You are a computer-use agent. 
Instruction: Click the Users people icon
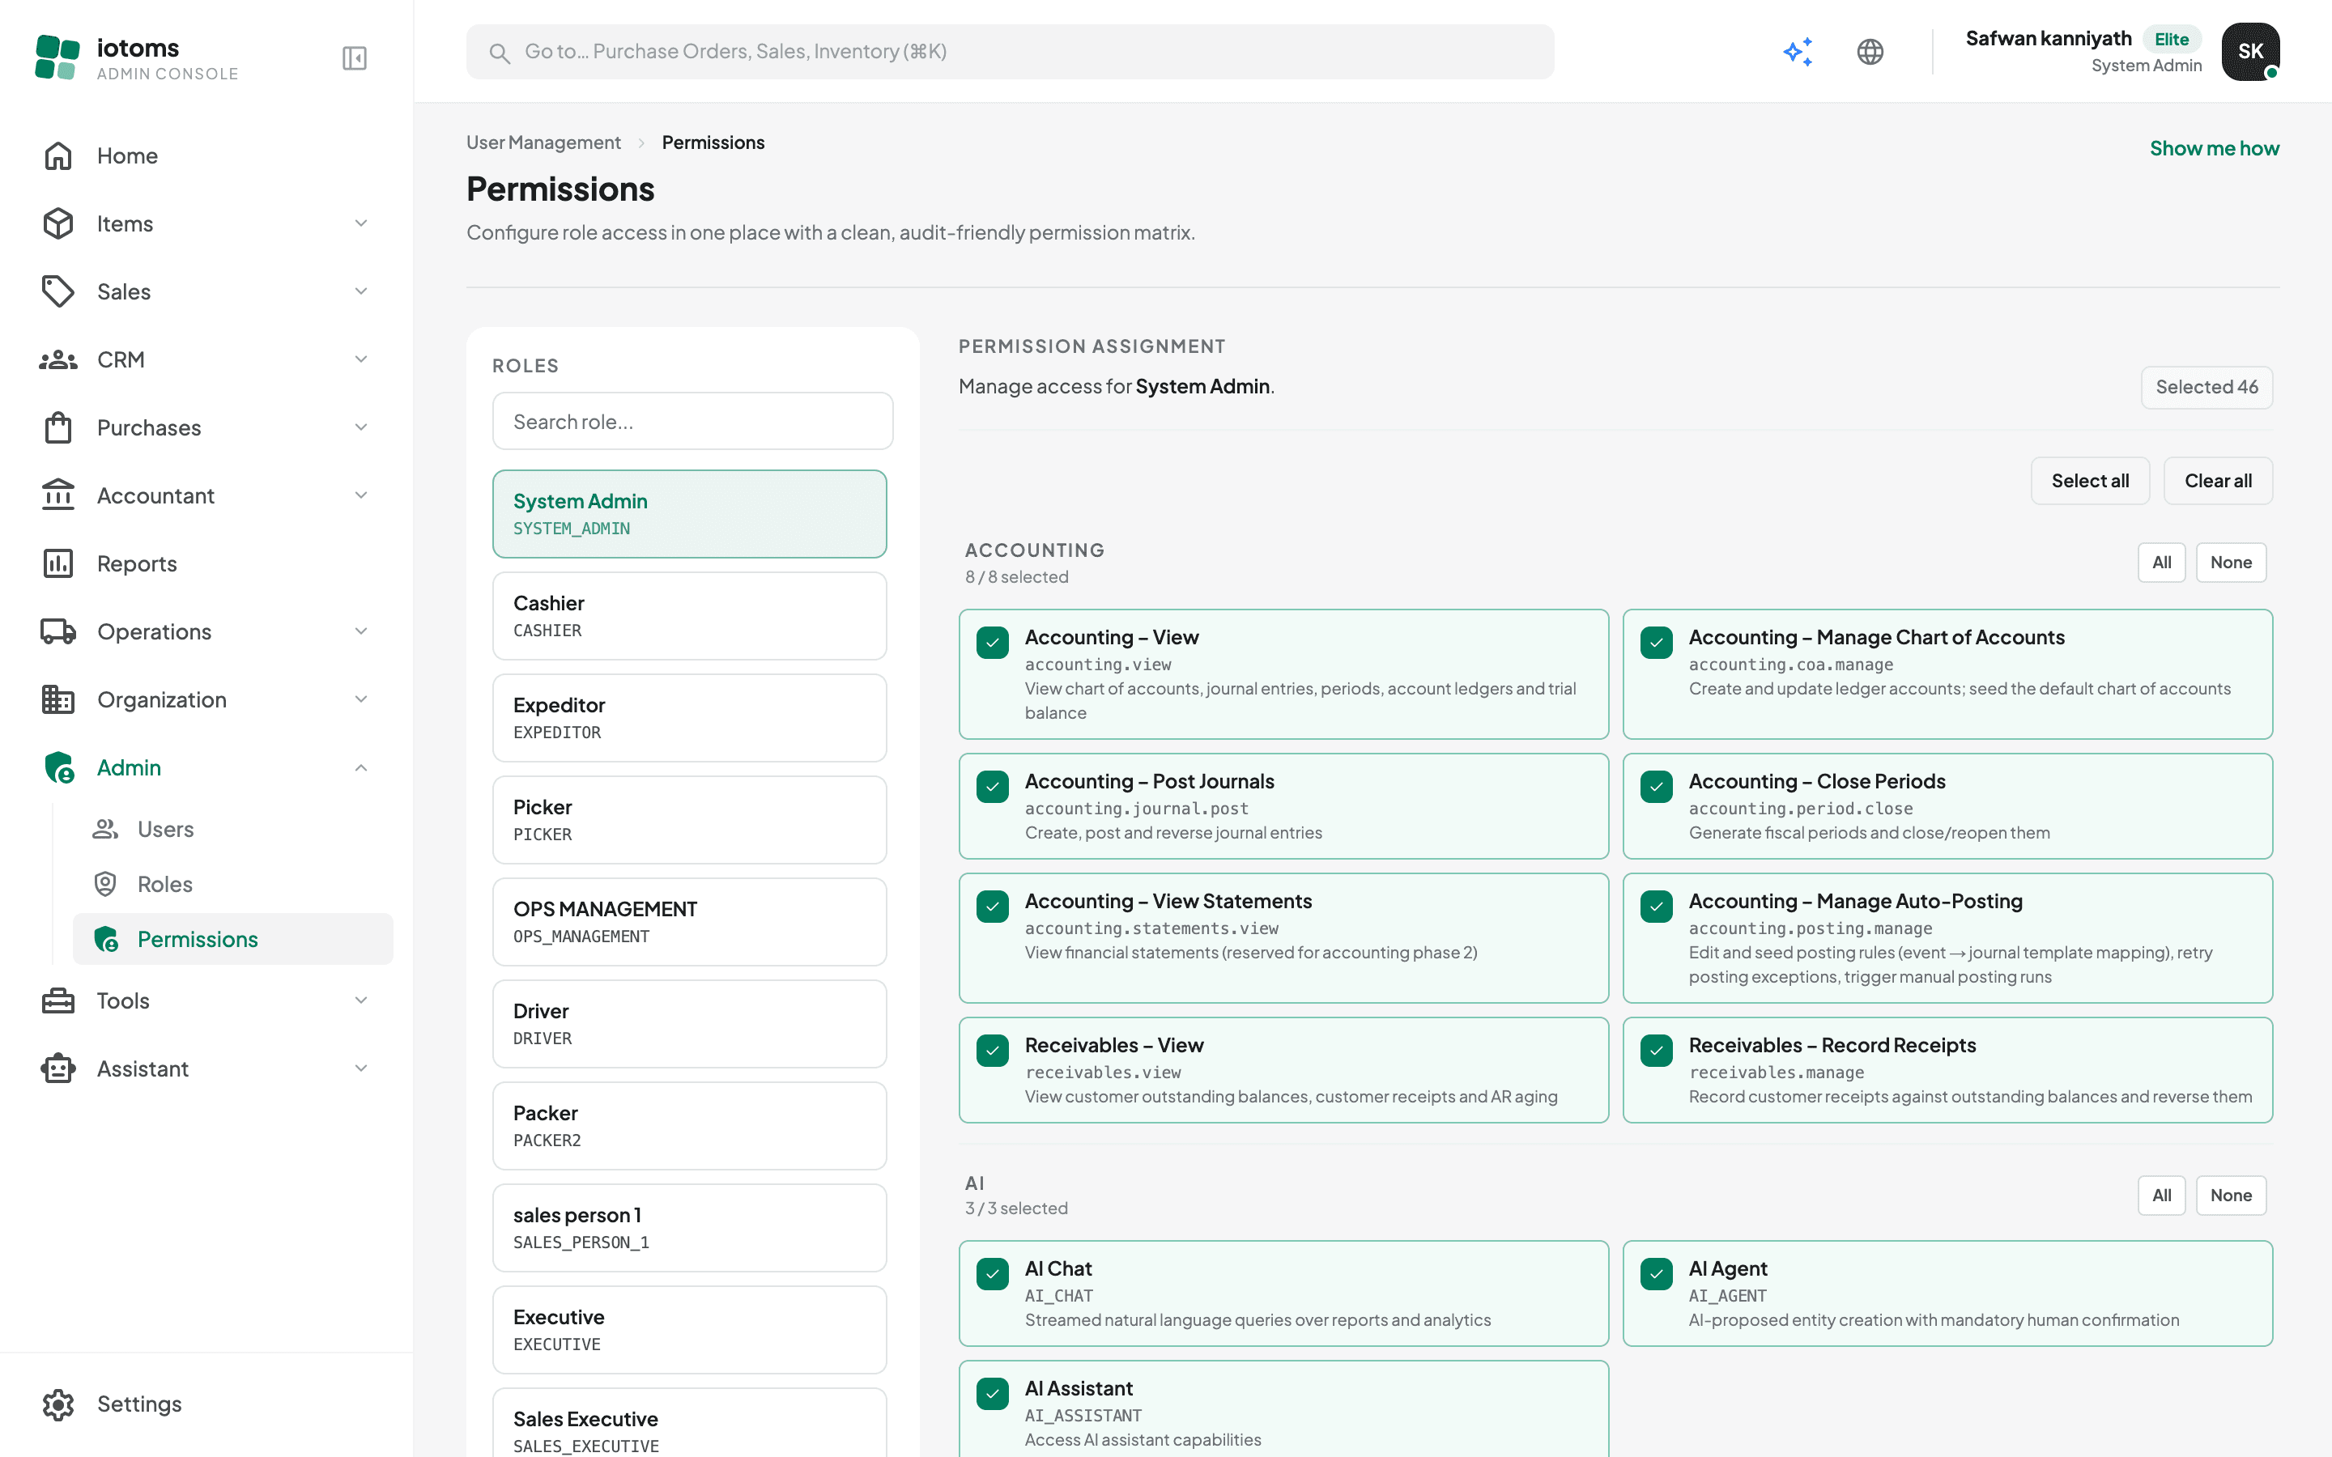point(105,829)
